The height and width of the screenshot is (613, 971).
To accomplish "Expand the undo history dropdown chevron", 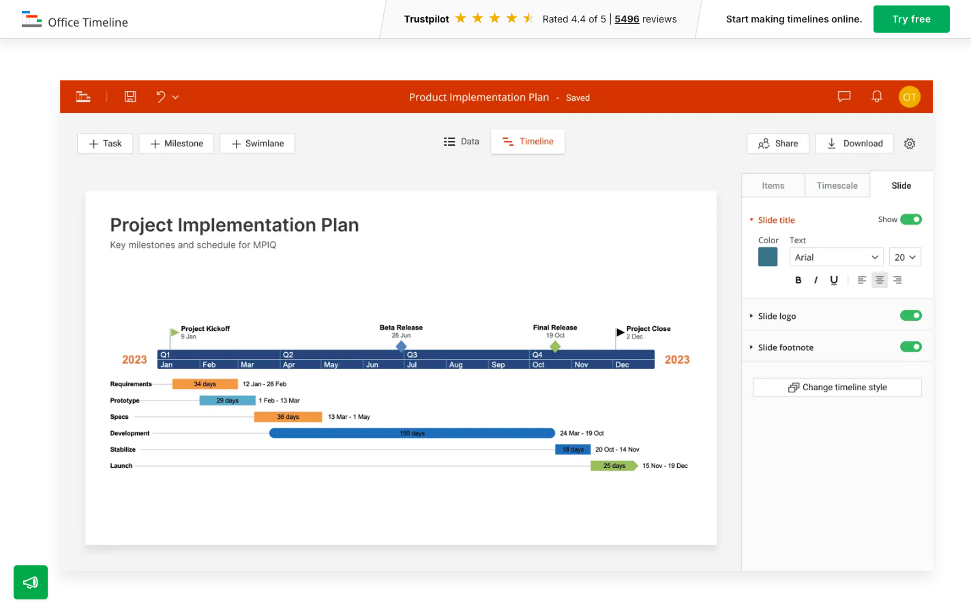I will click(175, 97).
